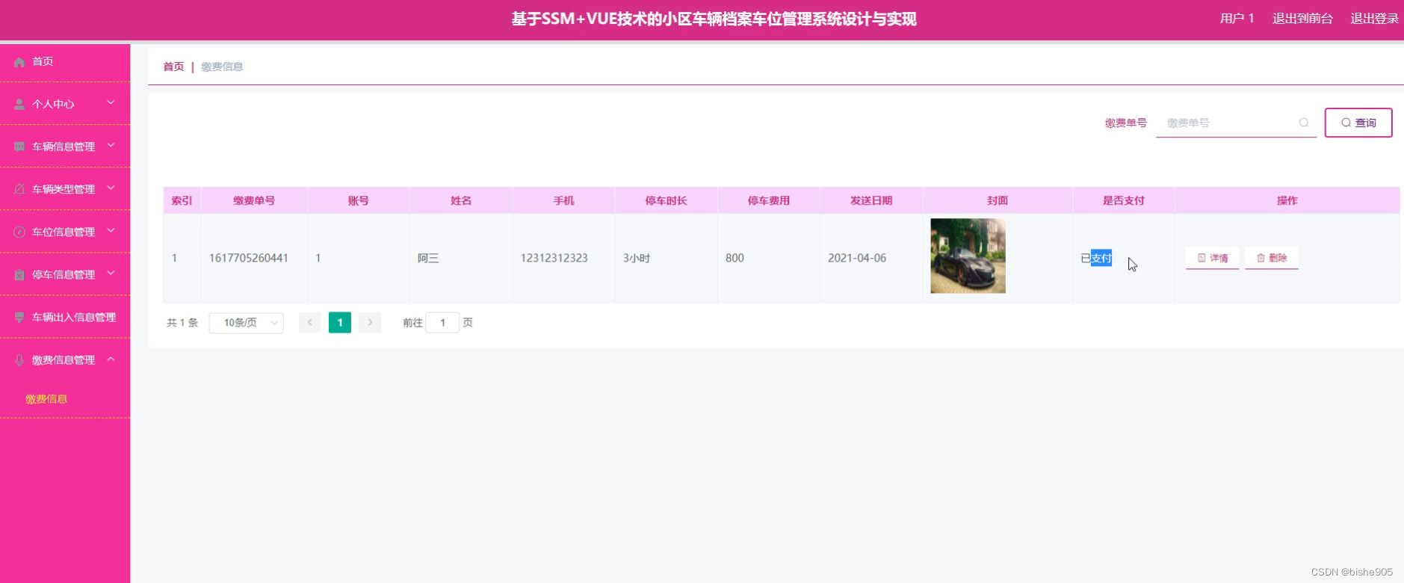Expand the 个人中心 menu chevron
This screenshot has width=1404, height=583.
111,102
